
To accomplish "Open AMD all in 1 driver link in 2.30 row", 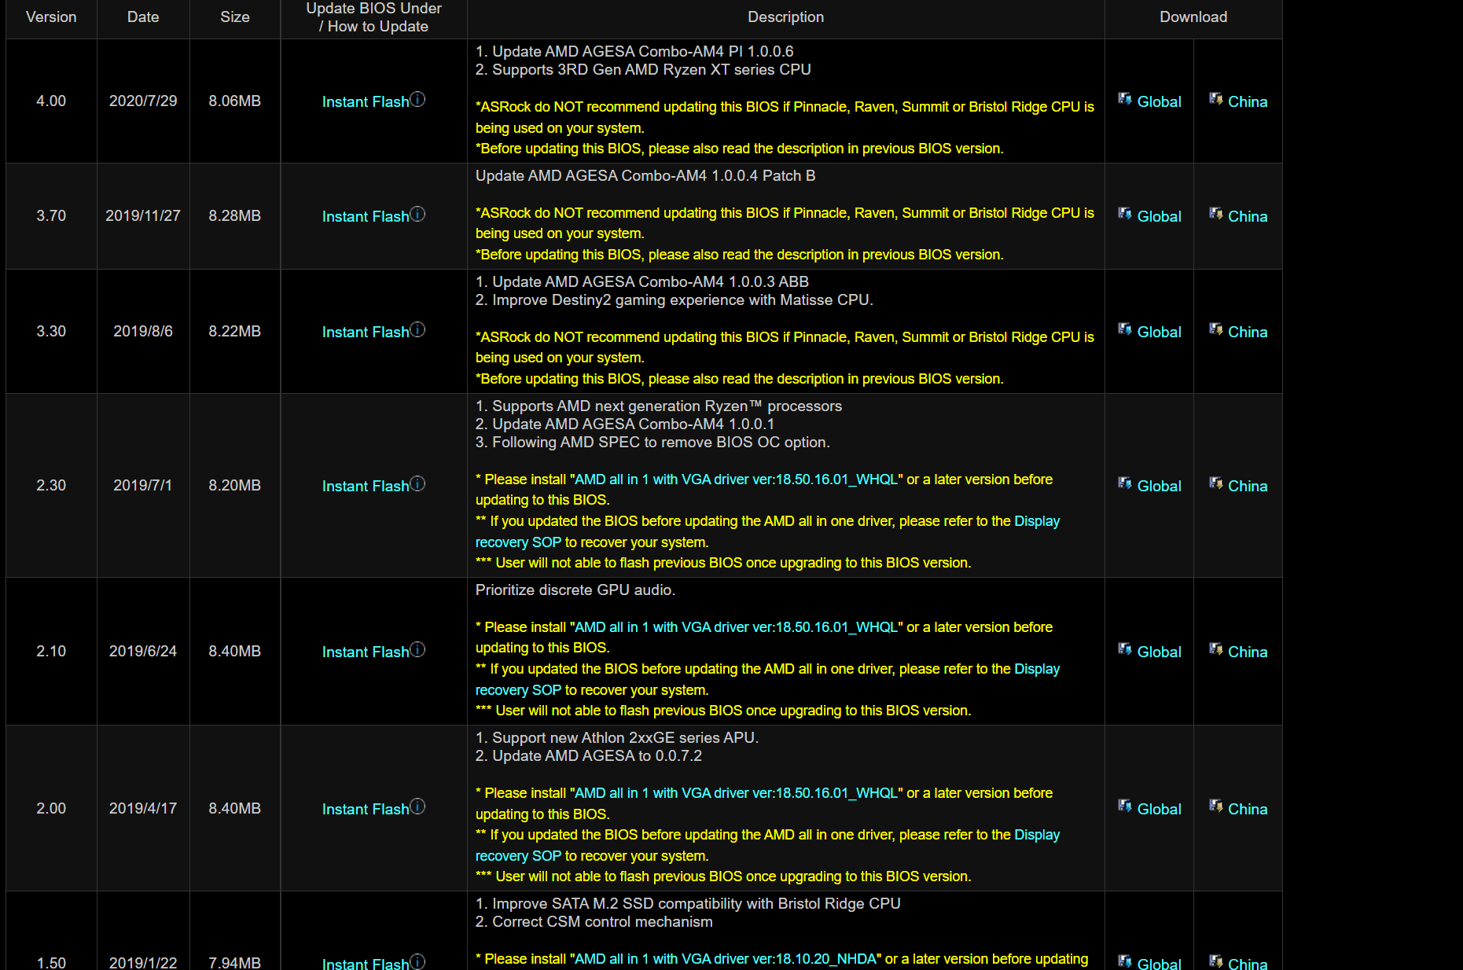I will [x=736, y=479].
